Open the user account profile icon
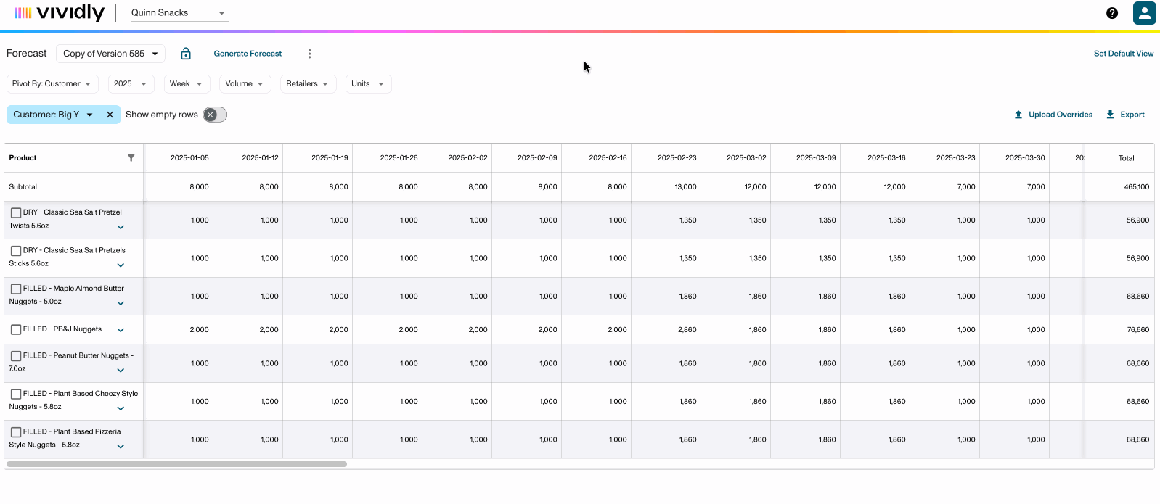1160x504 pixels. (x=1144, y=13)
